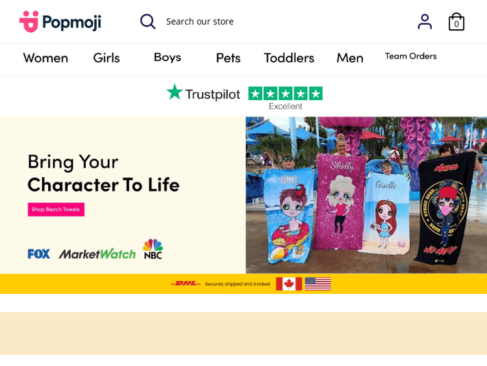Go to Team Orders
487x366 pixels.
tap(411, 56)
